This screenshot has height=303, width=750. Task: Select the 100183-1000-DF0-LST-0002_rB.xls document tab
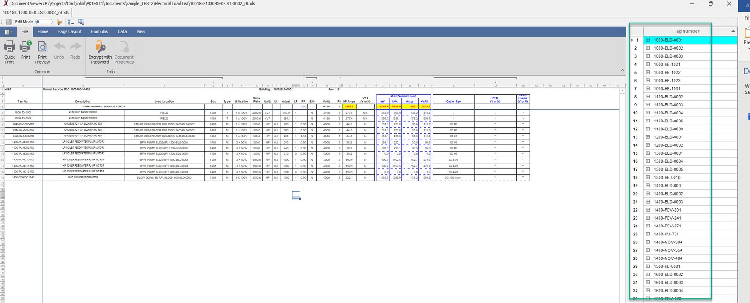(36, 13)
